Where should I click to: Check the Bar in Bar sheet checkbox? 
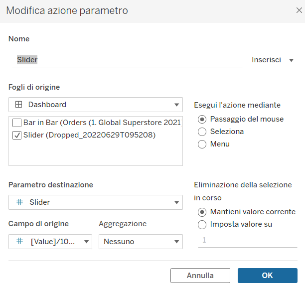(17, 123)
